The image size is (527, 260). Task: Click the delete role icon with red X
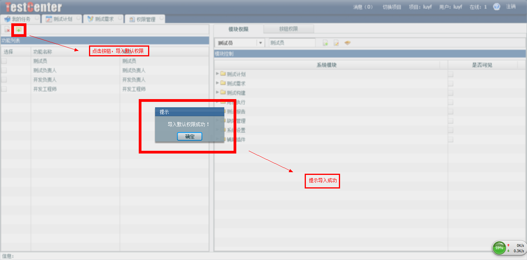[x=7, y=30]
